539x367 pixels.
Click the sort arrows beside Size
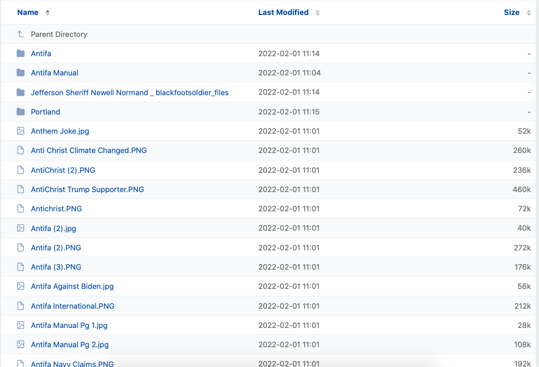529,13
